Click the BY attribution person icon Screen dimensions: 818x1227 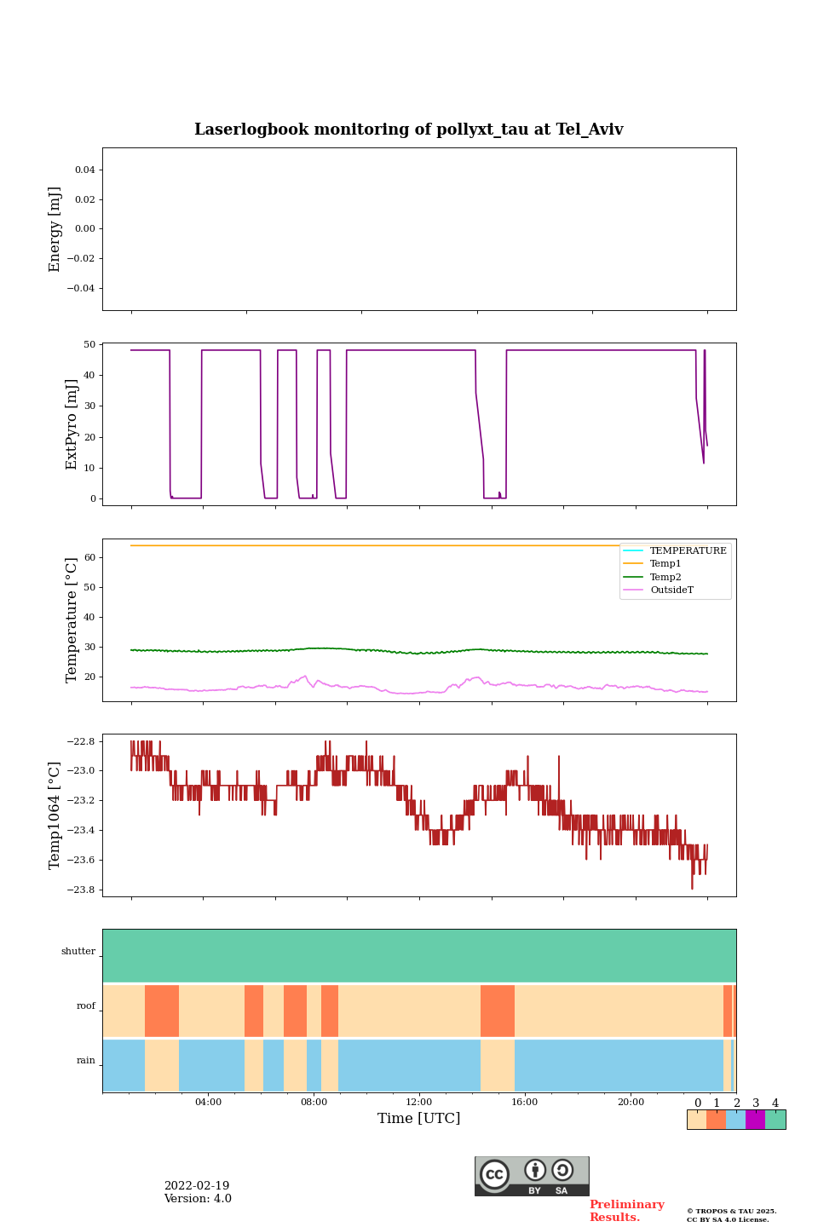coord(535,1170)
